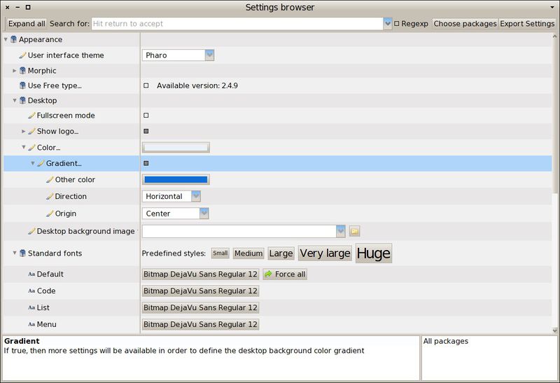
Task: Enable the Fullscreen mode checkbox
Action: click(146, 116)
